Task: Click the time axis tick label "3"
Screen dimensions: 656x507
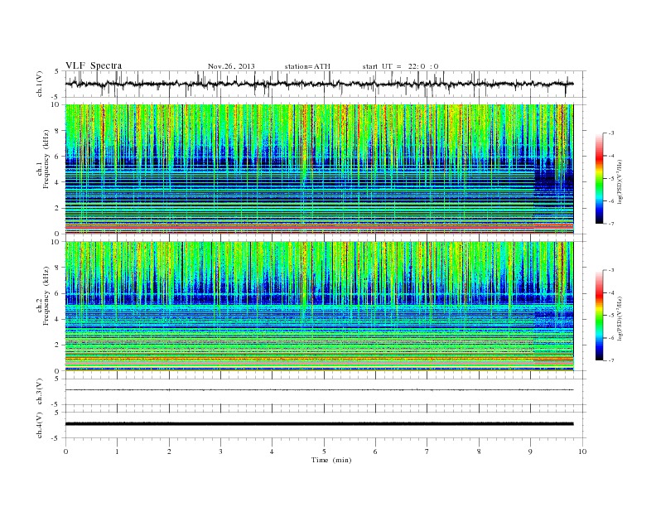Action: pos(220,451)
